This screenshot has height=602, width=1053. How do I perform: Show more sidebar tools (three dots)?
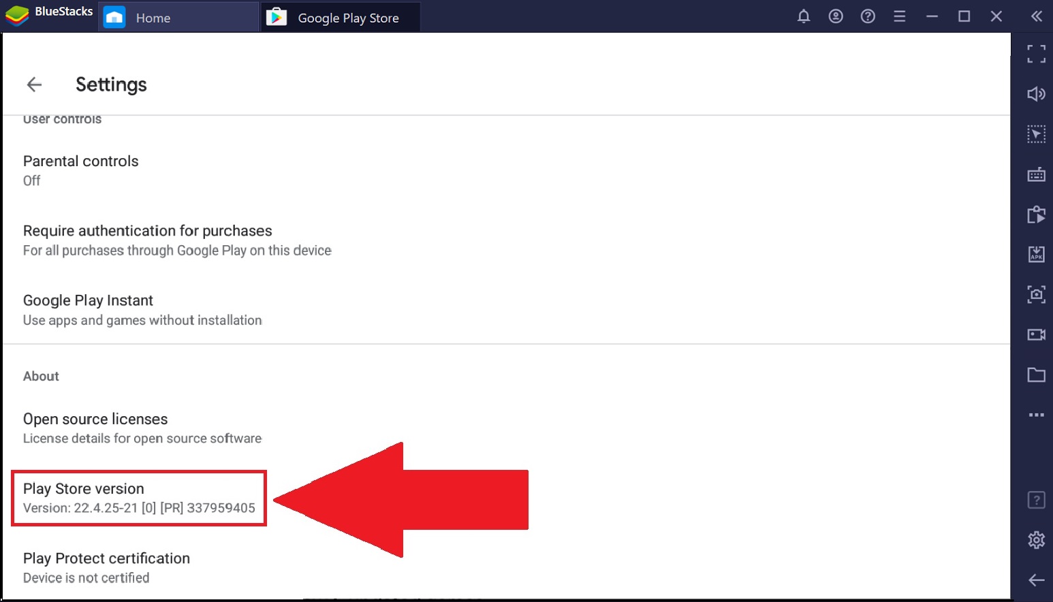(1036, 415)
